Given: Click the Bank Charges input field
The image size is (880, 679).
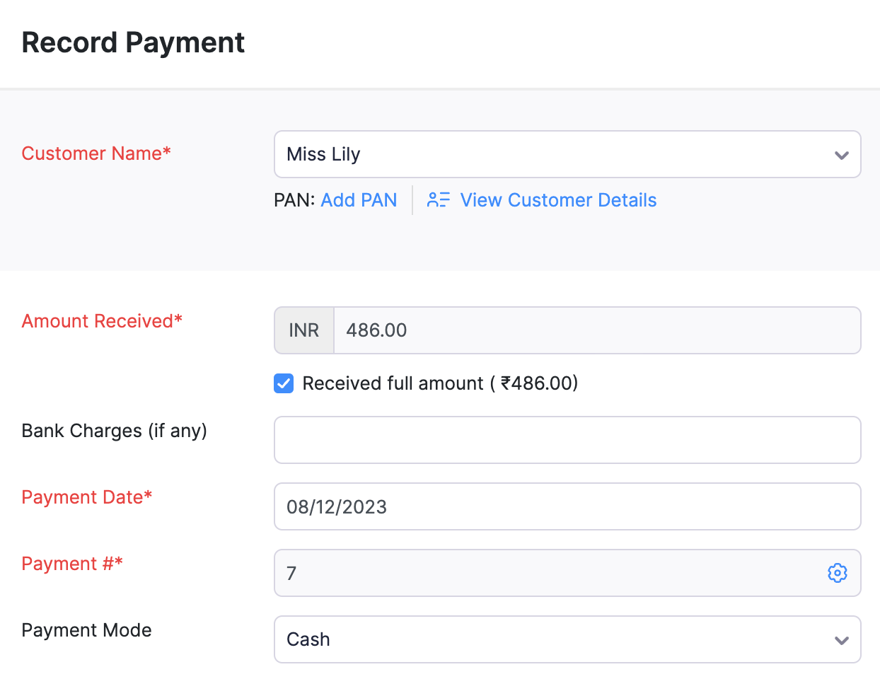Looking at the screenshot, I should click(566, 439).
